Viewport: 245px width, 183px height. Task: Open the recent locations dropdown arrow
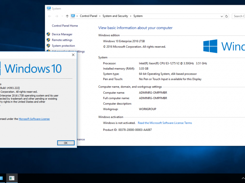pos(62,16)
